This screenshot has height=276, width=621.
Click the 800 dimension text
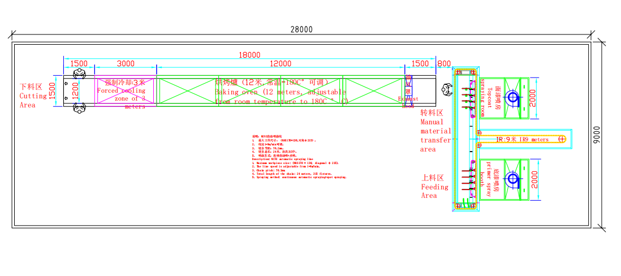click(x=444, y=64)
